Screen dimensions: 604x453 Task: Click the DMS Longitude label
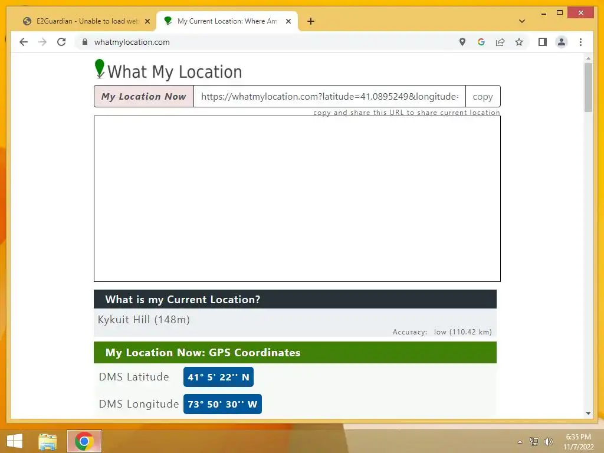point(139,404)
